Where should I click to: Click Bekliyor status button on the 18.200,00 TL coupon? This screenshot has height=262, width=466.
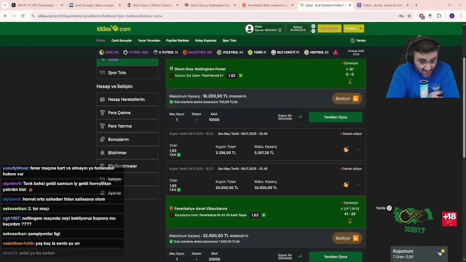(x=347, y=99)
